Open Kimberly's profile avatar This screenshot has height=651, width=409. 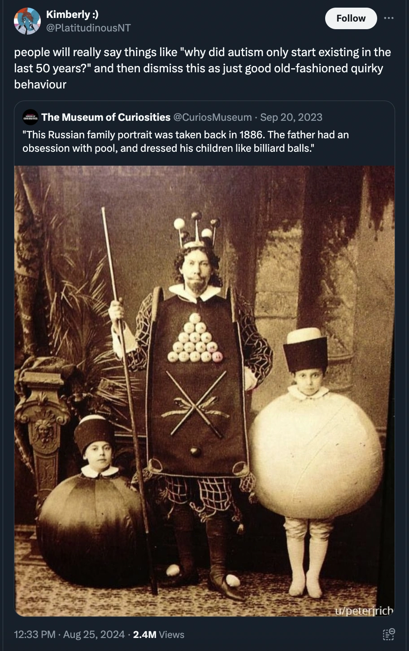(x=27, y=21)
